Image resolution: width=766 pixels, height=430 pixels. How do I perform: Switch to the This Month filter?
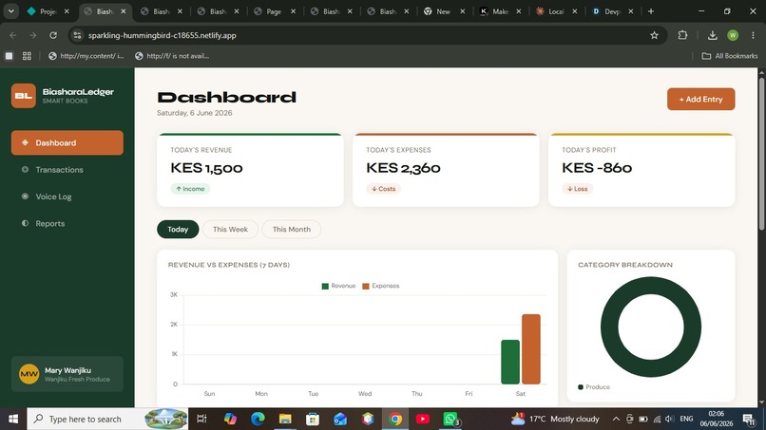(291, 229)
